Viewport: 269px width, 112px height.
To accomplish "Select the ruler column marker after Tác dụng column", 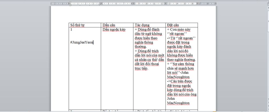I will 165,3.
